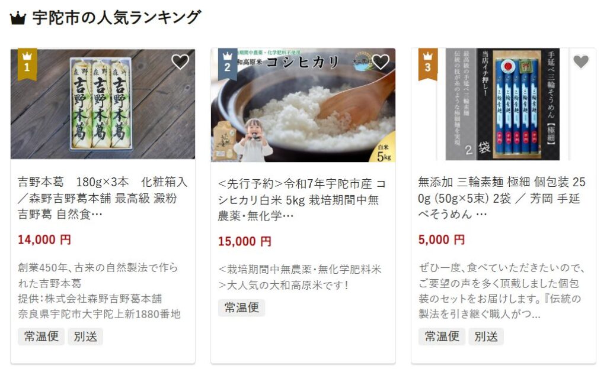Click the rank 2 crown badge
This screenshot has height=369, width=607.
pyautogui.click(x=228, y=64)
